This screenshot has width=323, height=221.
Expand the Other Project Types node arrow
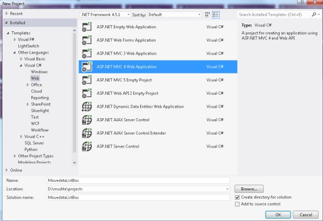coord(14,156)
